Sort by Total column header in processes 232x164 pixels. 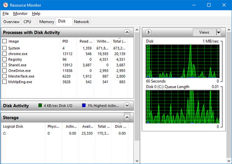(x=119, y=41)
